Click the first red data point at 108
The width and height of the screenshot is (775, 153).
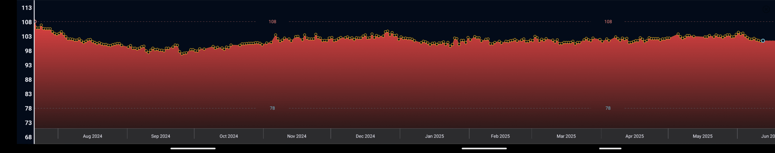pyautogui.click(x=35, y=22)
